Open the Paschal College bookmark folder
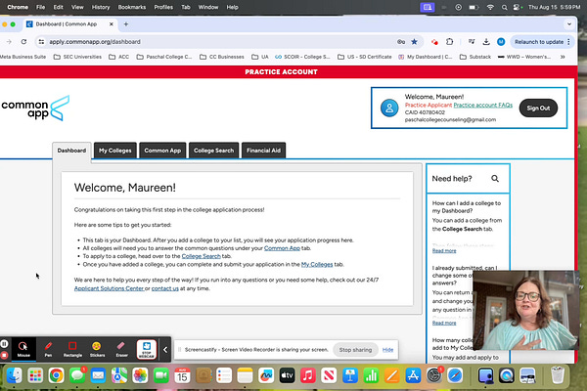This screenshot has width=587, height=391. 164,57
